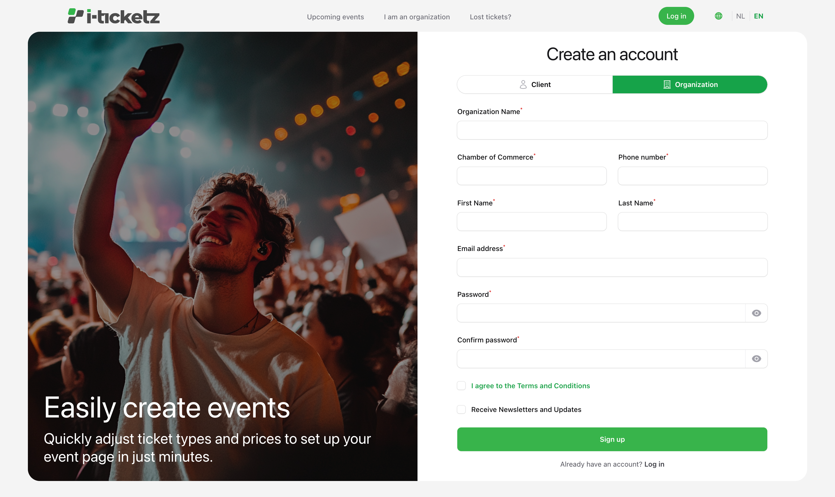
Task: Click into the Chamber of Commerce field
Action: click(x=532, y=176)
